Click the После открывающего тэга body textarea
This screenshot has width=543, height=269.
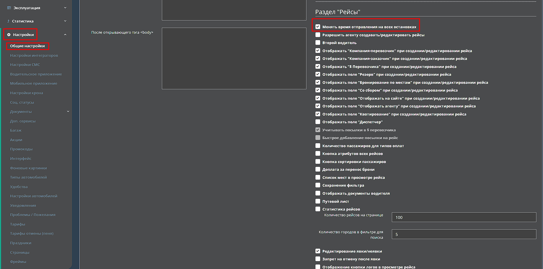pyautogui.click(x=234, y=58)
